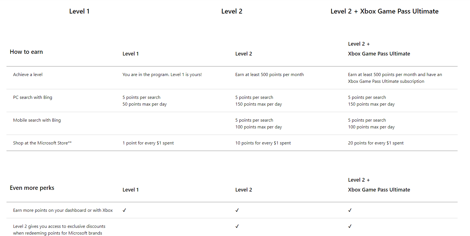
Task: Click the 20 points for every $1 spent cell
Action: [x=376, y=143]
